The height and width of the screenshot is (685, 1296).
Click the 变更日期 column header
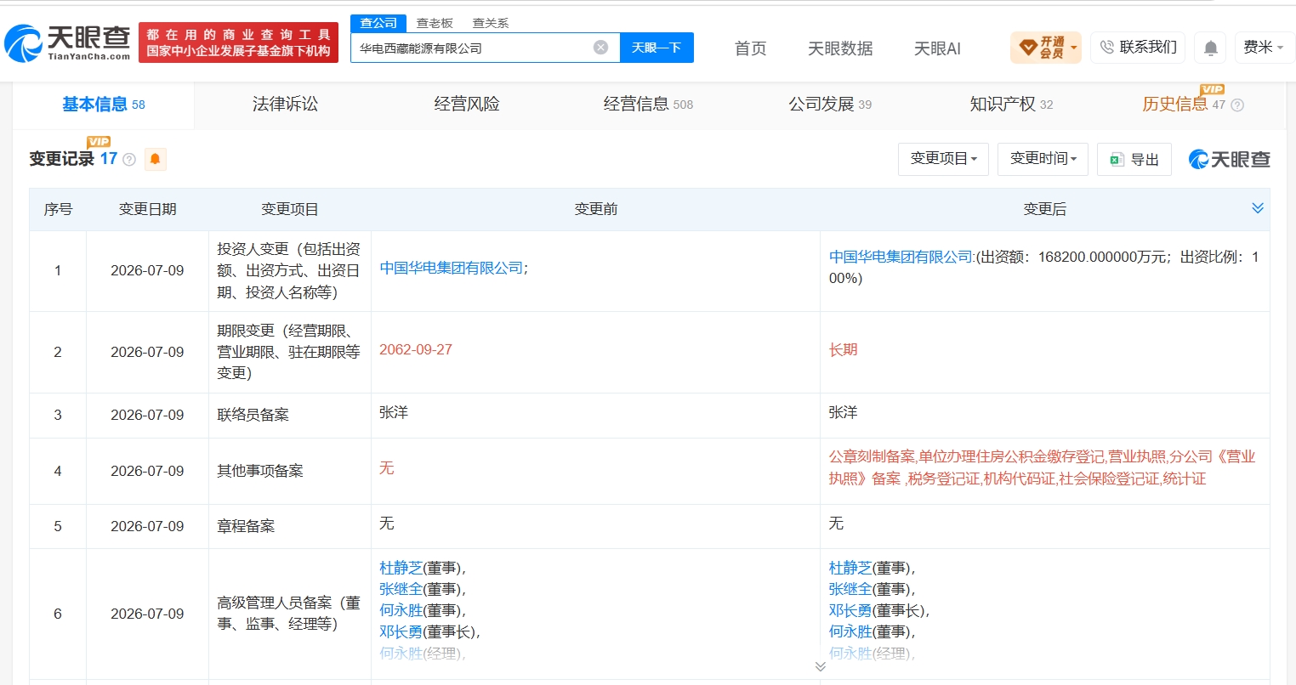147,209
